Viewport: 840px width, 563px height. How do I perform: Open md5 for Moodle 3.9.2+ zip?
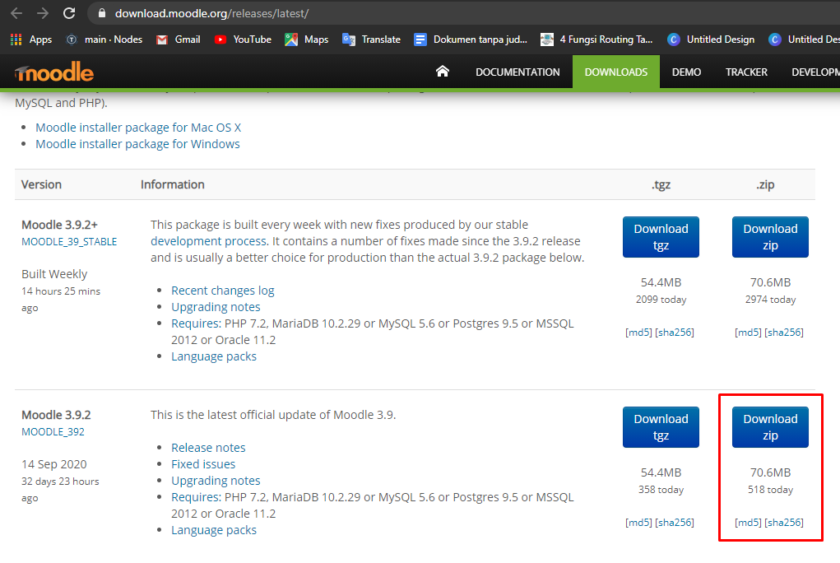pyautogui.click(x=748, y=333)
